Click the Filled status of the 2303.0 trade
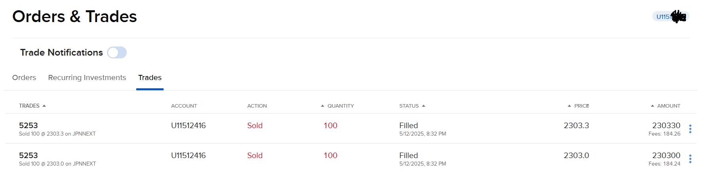 pyautogui.click(x=408, y=155)
